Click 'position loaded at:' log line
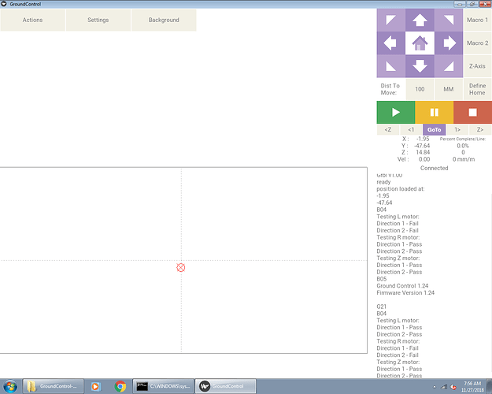The height and width of the screenshot is (394, 492). pyautogui.click(x=401, y=189)
